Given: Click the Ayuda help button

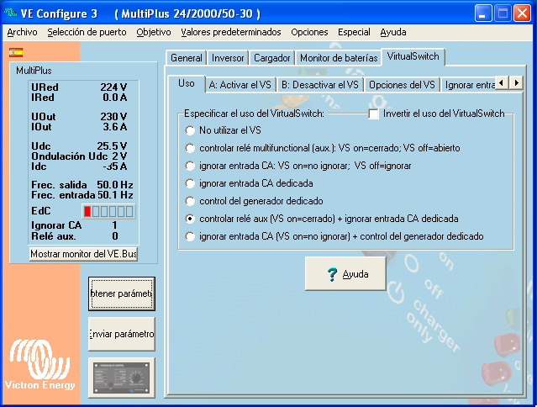Looking at the screenshot, I should pos(345,274).
